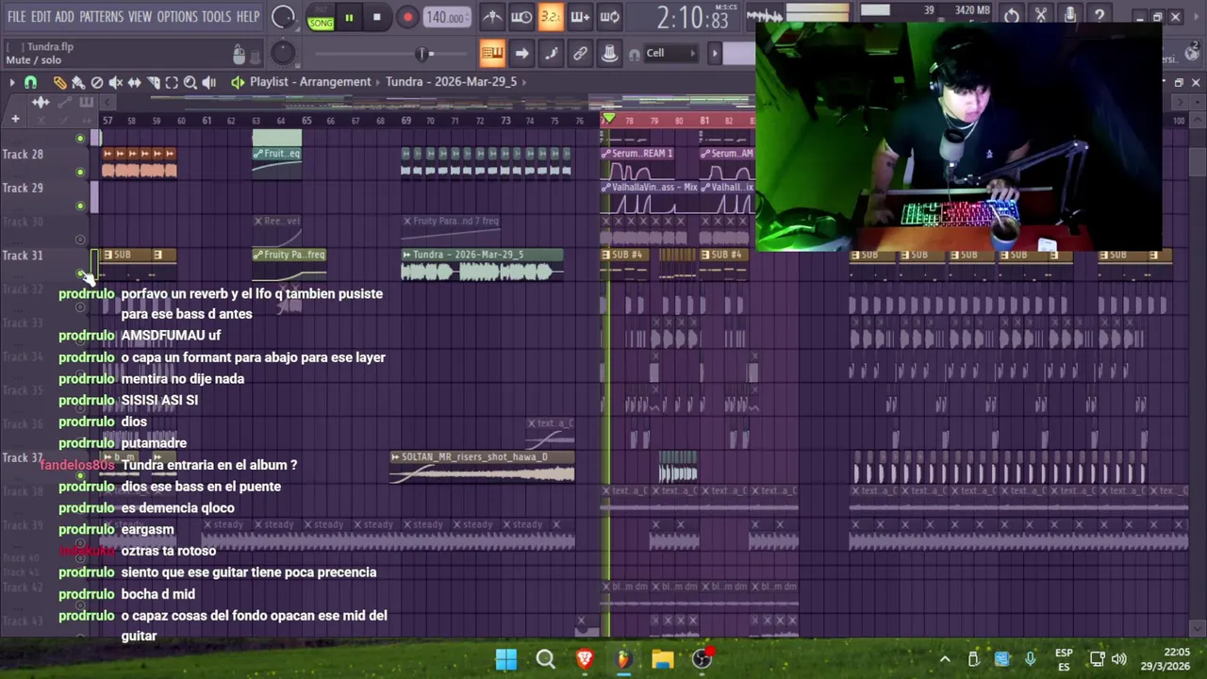Open the Cell snap dropdown

670,53
